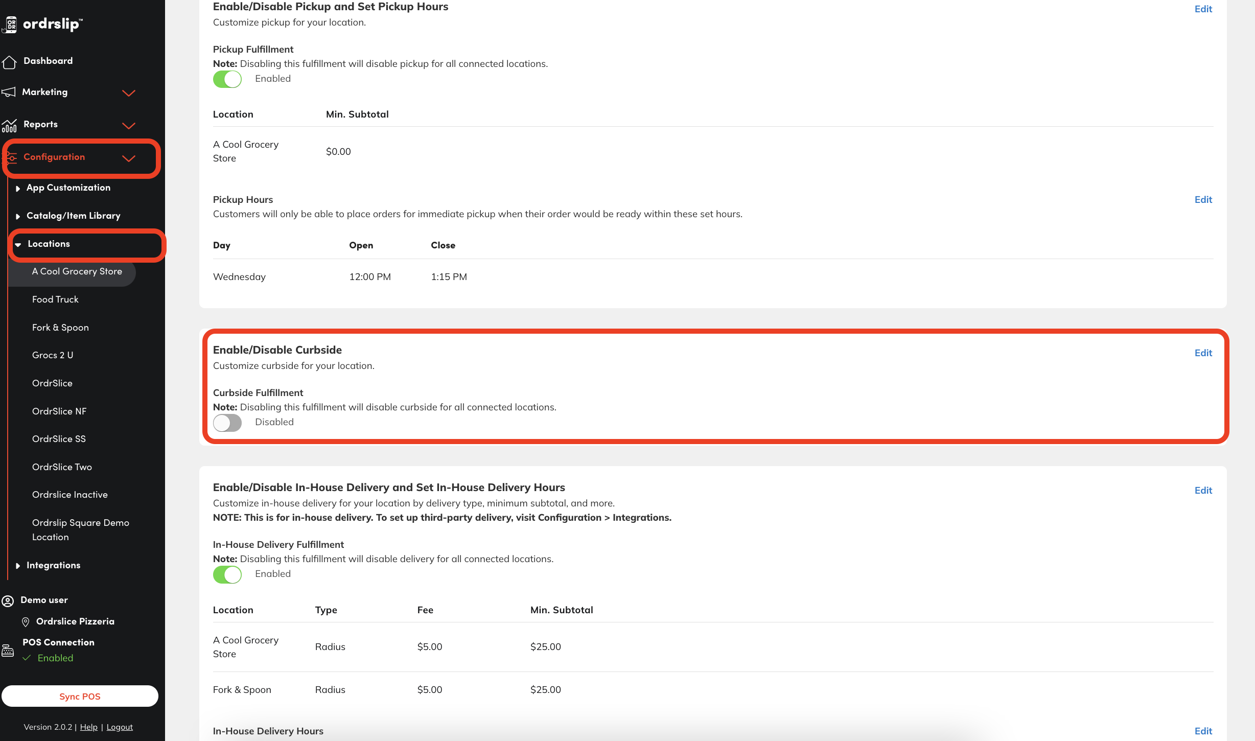Click the ordrslip logo icon
The image size is (1255, 741).
pos(10,25)
